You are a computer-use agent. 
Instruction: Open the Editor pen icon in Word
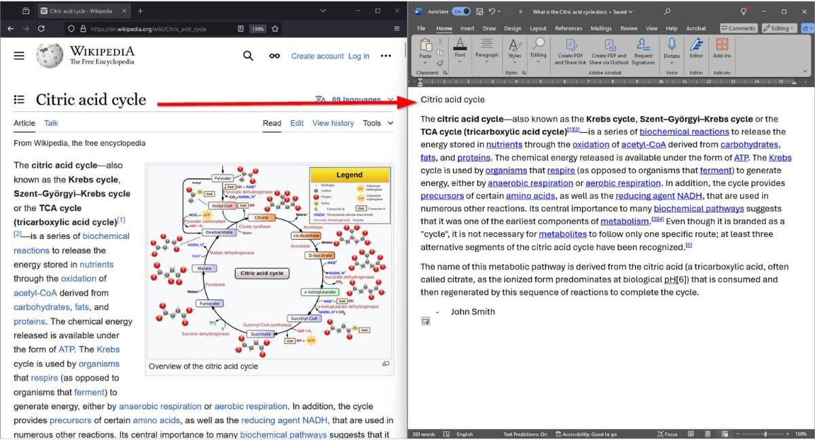pyautogui.click(x=696, y=45)
